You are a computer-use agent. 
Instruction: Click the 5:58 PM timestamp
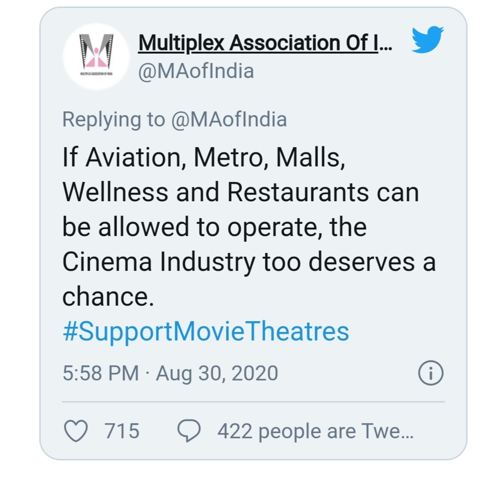pyautogui.click(x=101, y=373)
